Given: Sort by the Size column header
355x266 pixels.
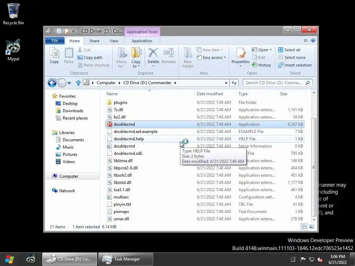Looking at the screenshot, I should 292,94.
